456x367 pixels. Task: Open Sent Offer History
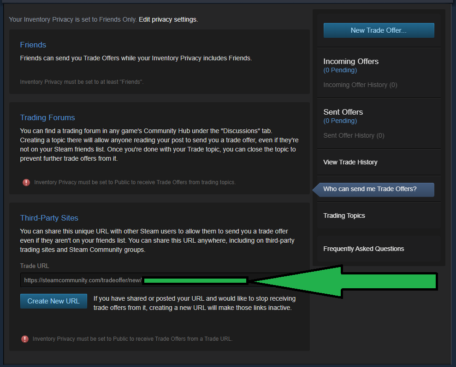pos(354,135)
